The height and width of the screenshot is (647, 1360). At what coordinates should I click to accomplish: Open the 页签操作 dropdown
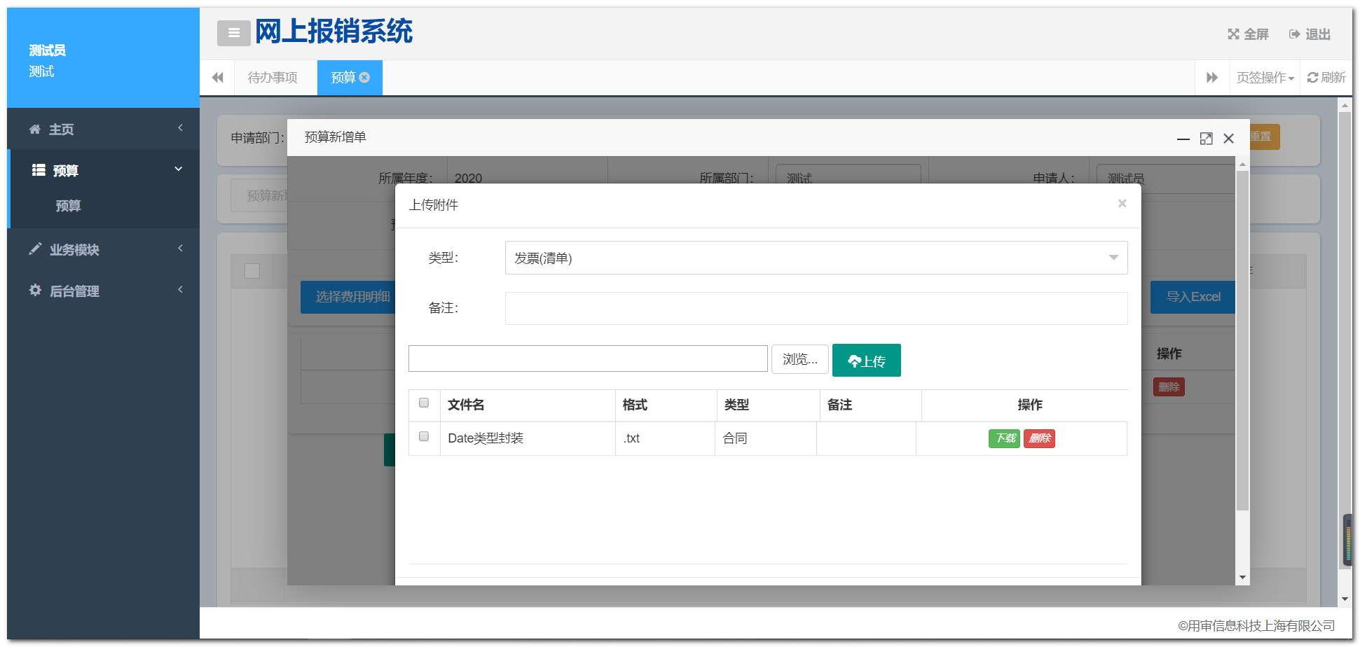point(1265,78)
